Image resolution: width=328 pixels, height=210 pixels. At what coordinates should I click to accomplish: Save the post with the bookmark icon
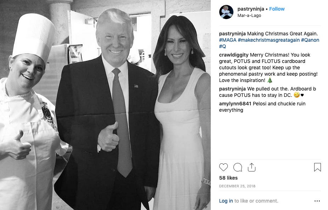tap(317, 167)
